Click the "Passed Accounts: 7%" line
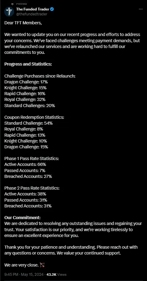147x281 pixels. point(25,171)
